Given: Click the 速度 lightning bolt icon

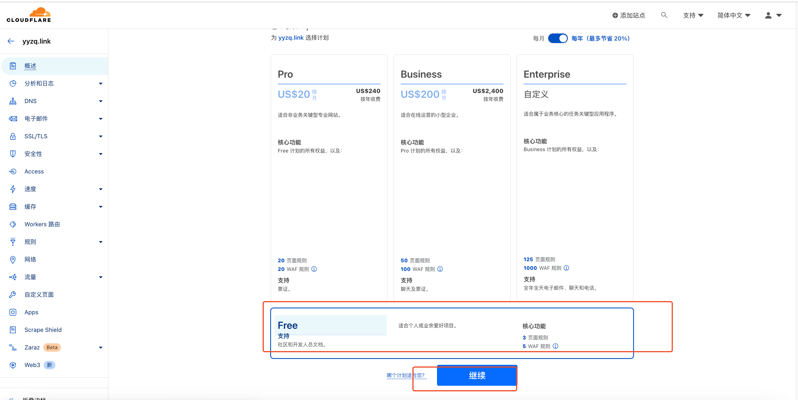Looking at the screenshot, I should point(13,189).
